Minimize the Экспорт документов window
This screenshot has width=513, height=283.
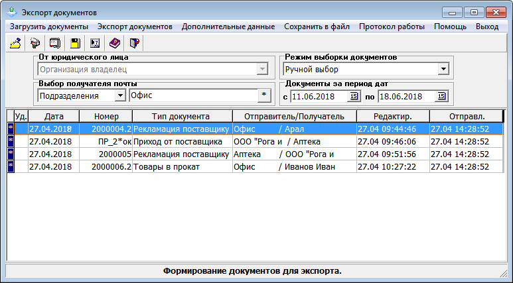click(x=452, y=13)
